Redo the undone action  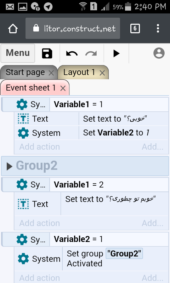91,53
